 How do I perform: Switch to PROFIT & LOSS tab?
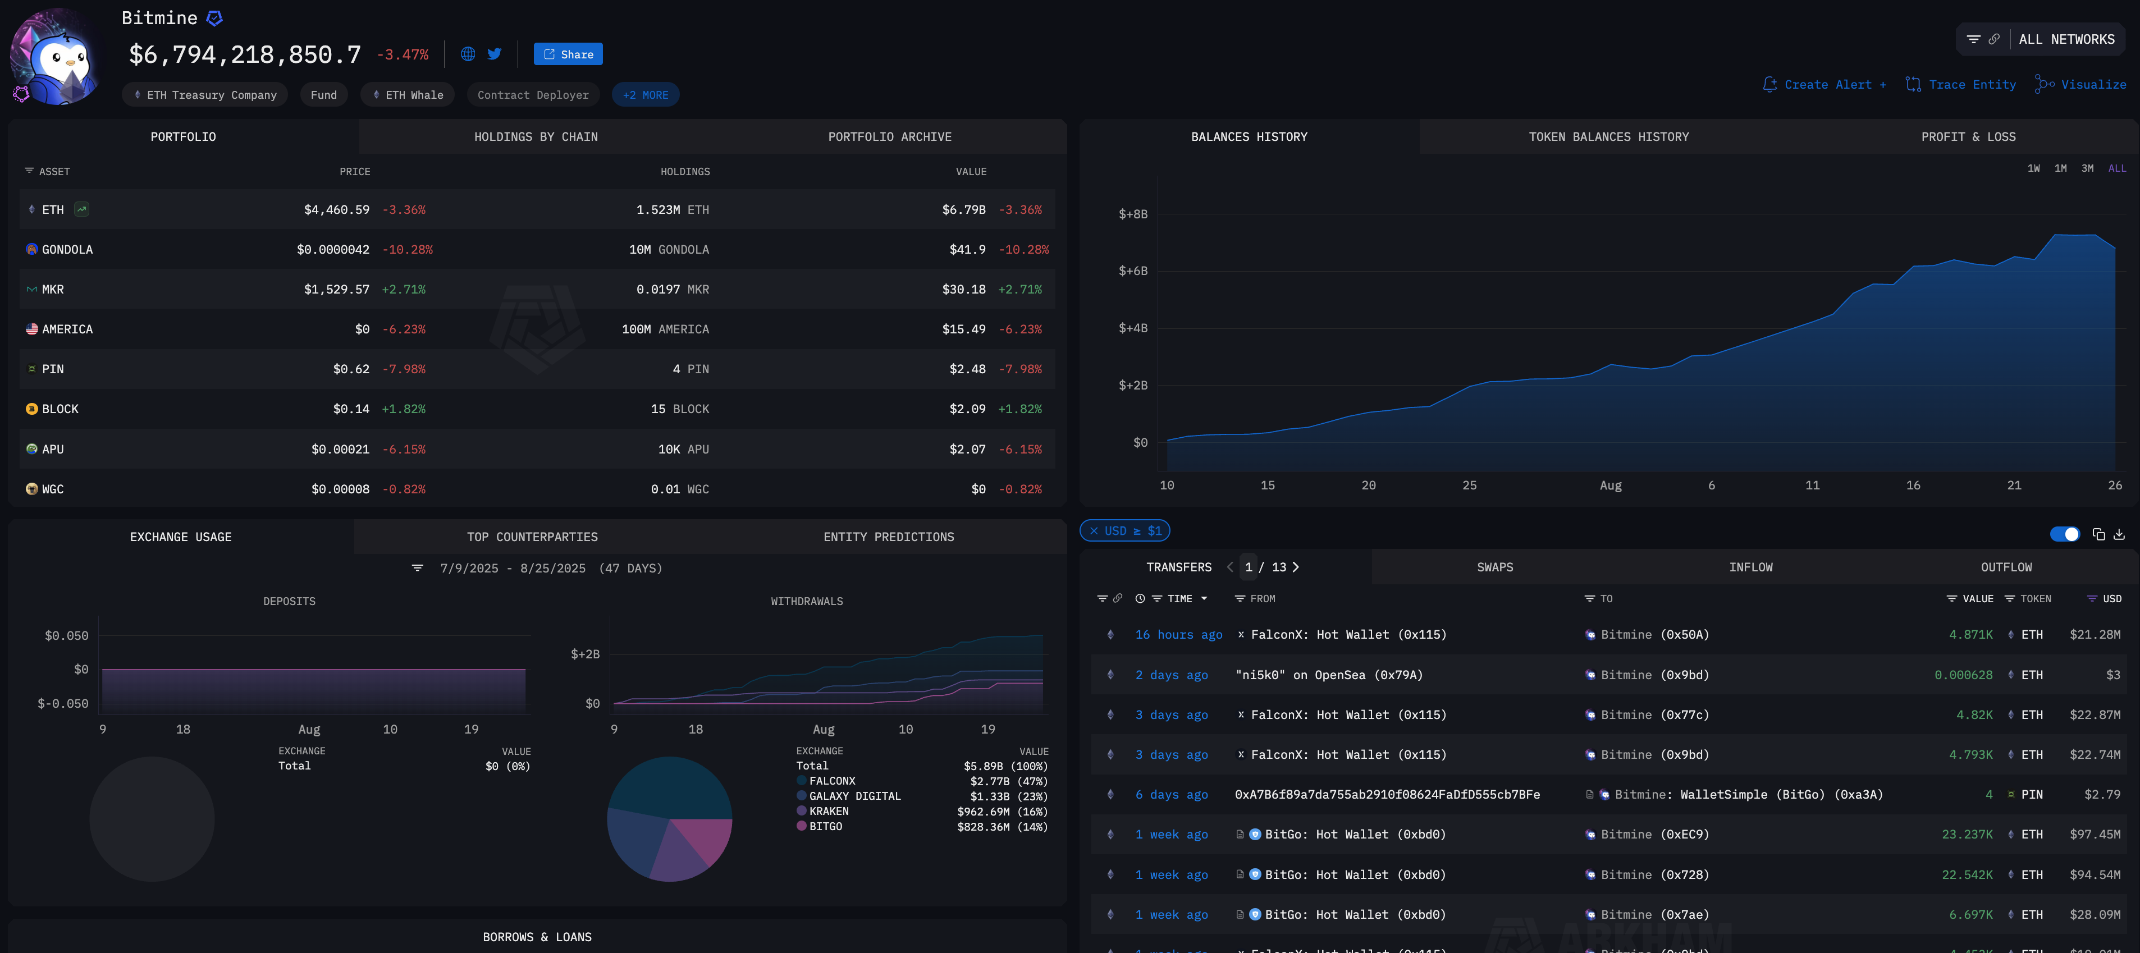pos(1968,136)
